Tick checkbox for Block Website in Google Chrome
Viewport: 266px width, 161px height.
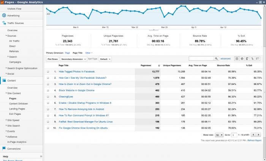[48, 91]
